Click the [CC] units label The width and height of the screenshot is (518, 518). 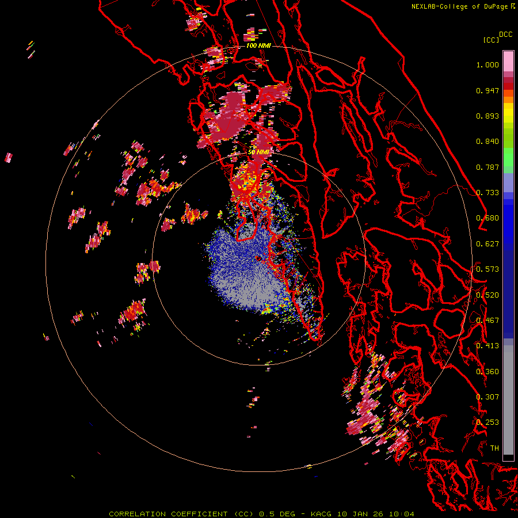[x=491, y=40]
